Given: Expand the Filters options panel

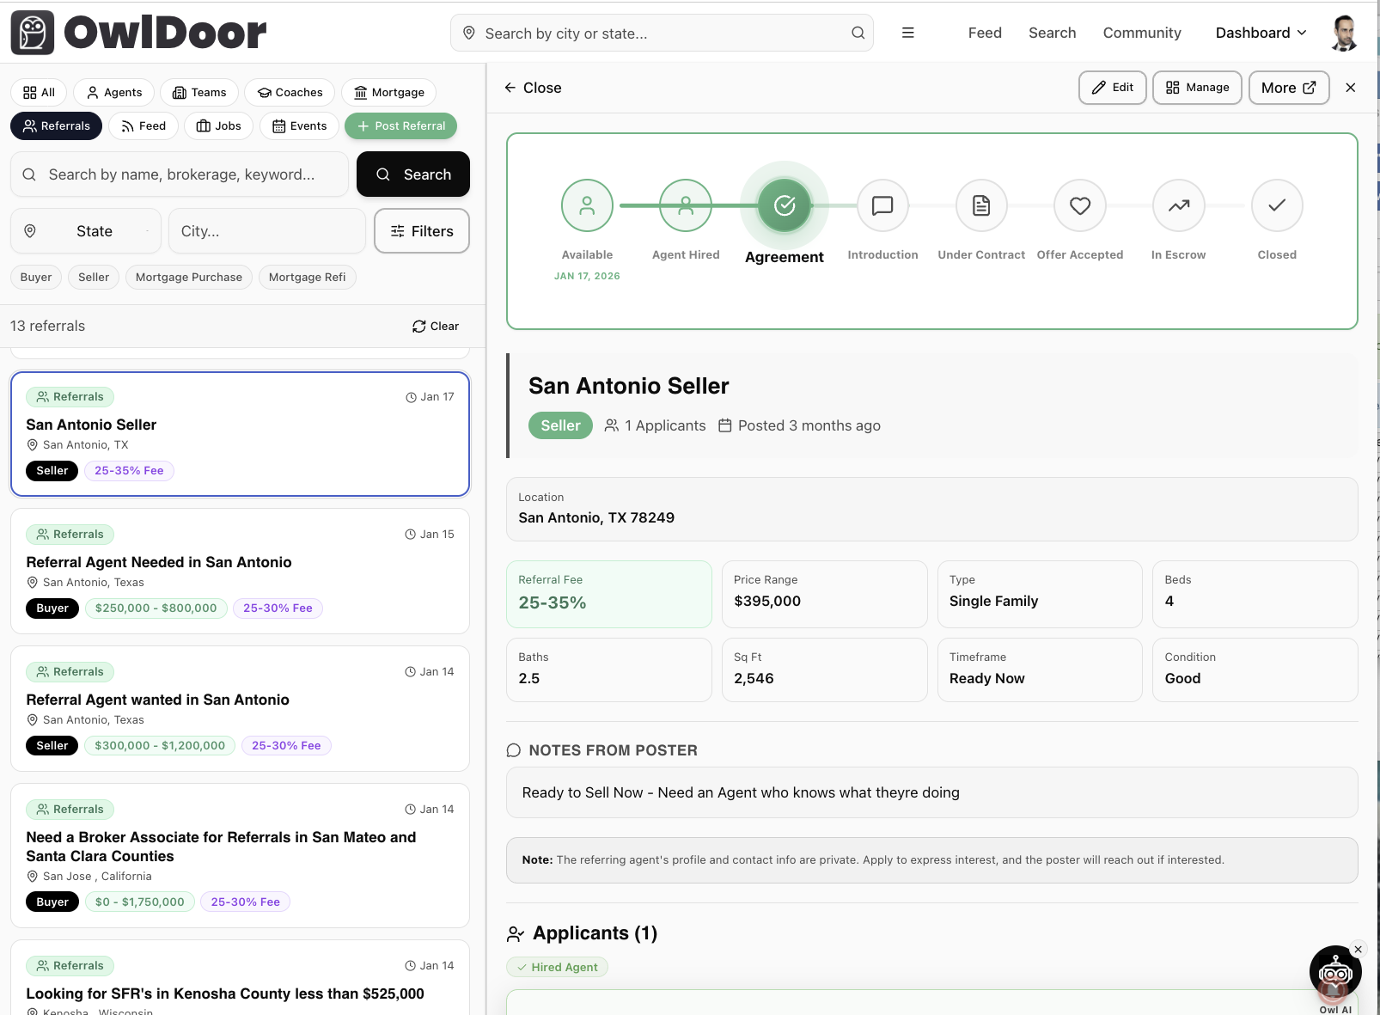Looking at the screenshot, I should point(422,231).
